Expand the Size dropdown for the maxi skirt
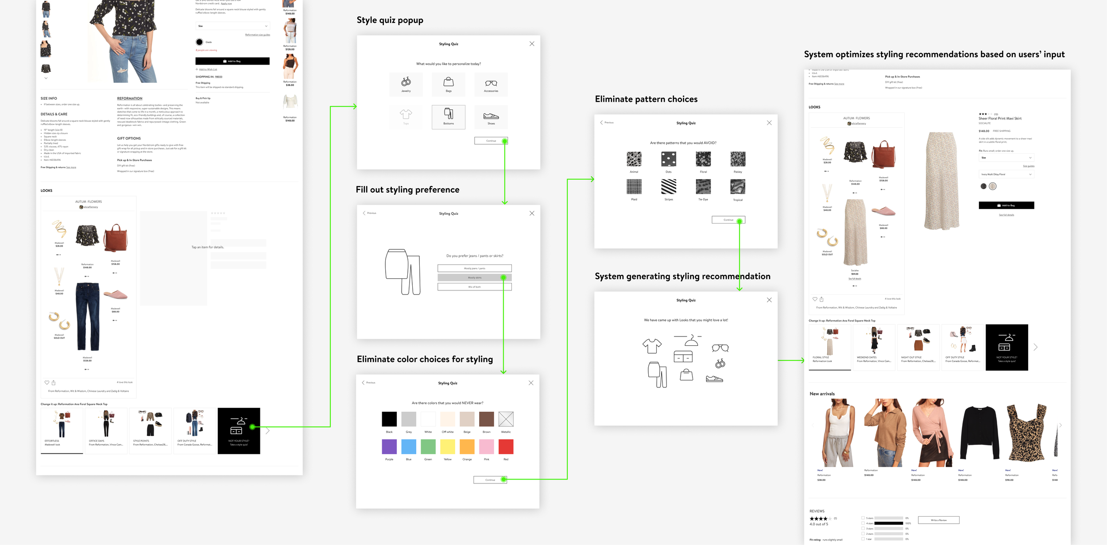The width and height of the screenshot is (1107, 545). pyautogui.click(x=1006, y=158)
